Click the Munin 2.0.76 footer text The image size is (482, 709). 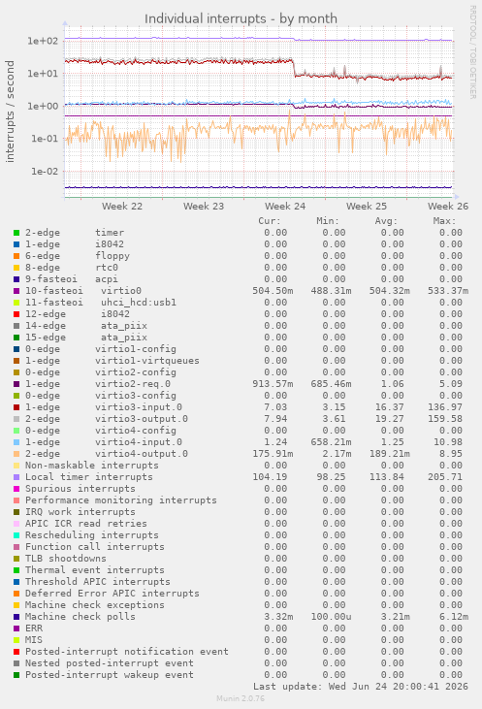241,698
